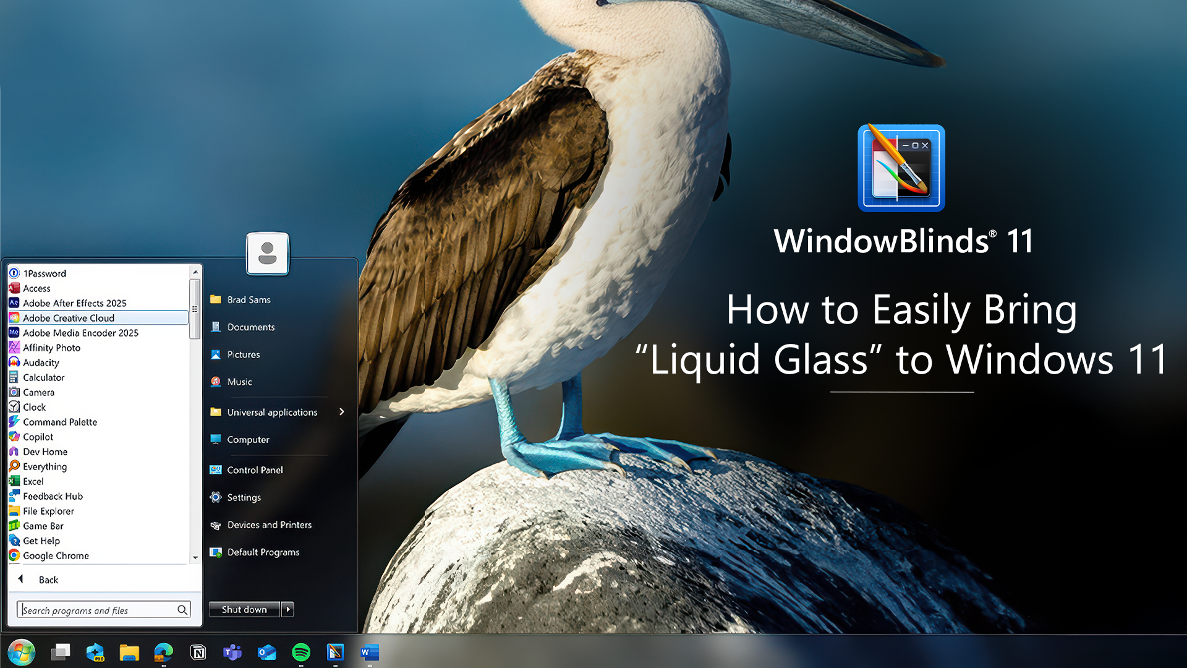
Task: Expand Universal applications submenu arrow
Action: 341,412
